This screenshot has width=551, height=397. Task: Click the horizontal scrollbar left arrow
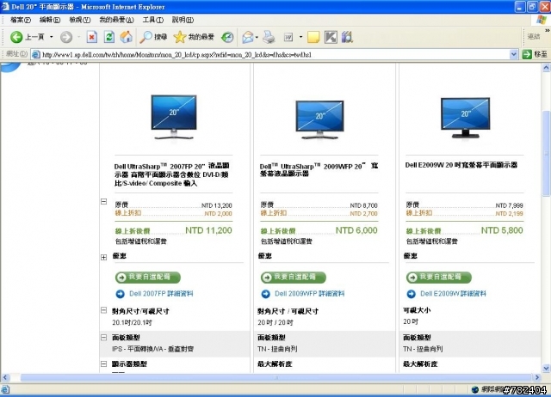point(5,377)
